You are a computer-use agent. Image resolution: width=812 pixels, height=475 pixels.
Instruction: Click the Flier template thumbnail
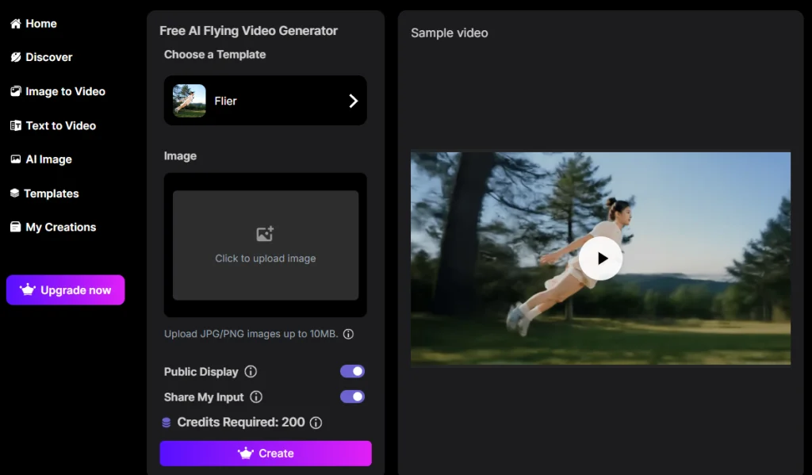189,101
